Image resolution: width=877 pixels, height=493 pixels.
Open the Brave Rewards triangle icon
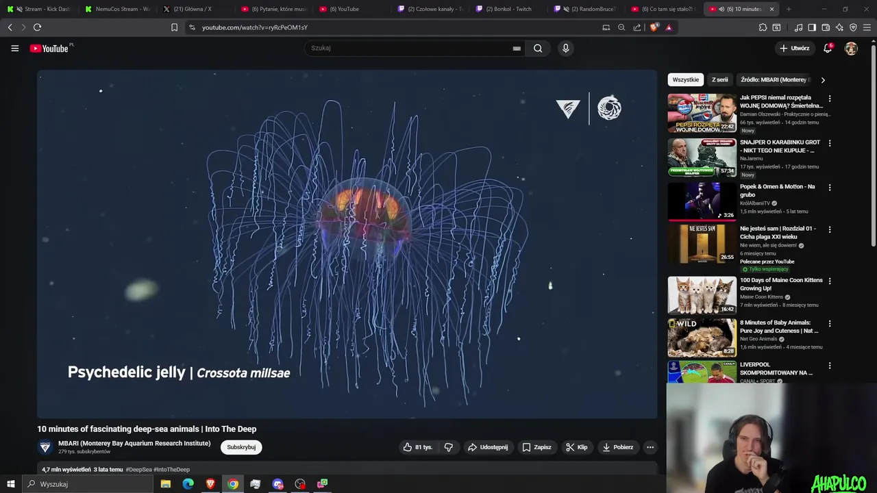pyautogui.click(x=669, y=27)
